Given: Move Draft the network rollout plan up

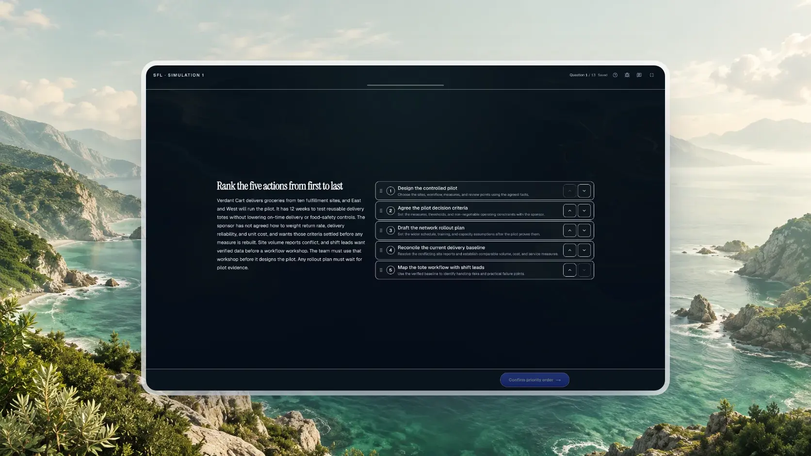Looking at the screenshot, I should (569, 231).
